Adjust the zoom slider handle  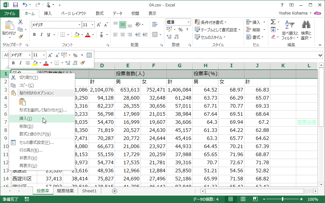(x=283, y=199)
